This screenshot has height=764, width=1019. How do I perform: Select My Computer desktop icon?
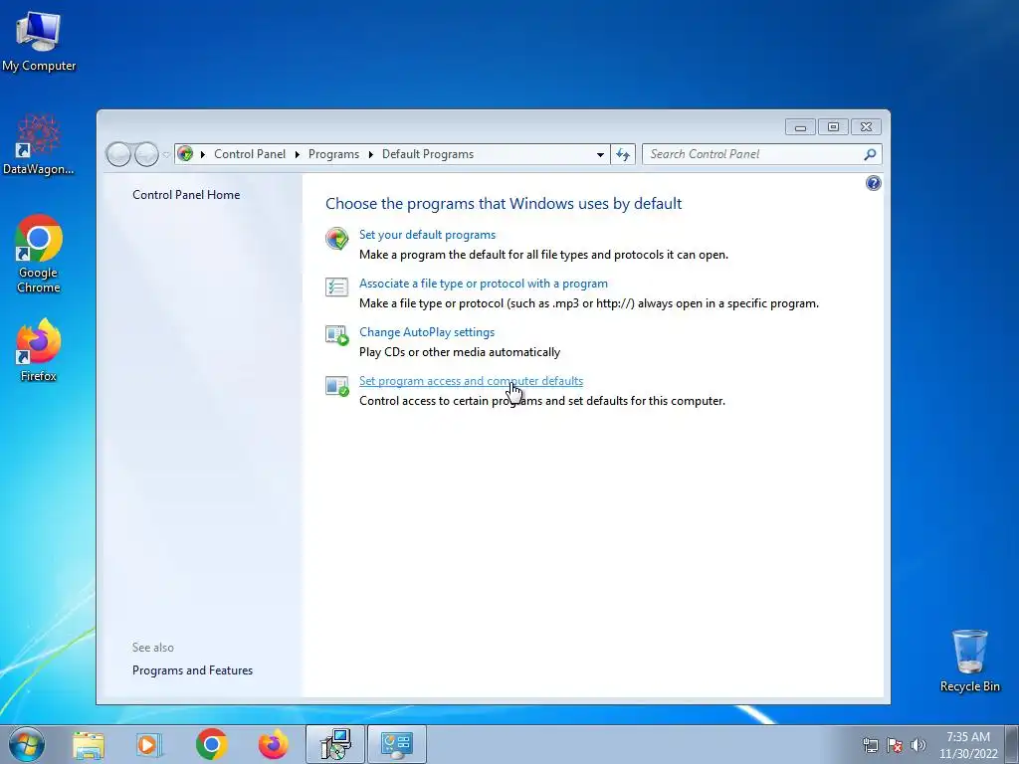click(x=39, y=41)
